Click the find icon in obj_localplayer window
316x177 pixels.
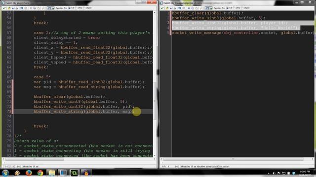click(201, 8)
